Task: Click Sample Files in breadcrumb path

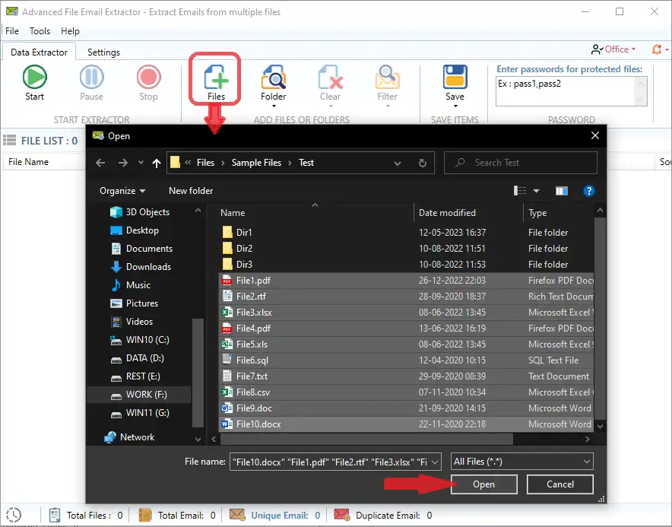Action: tap(256, 163)
